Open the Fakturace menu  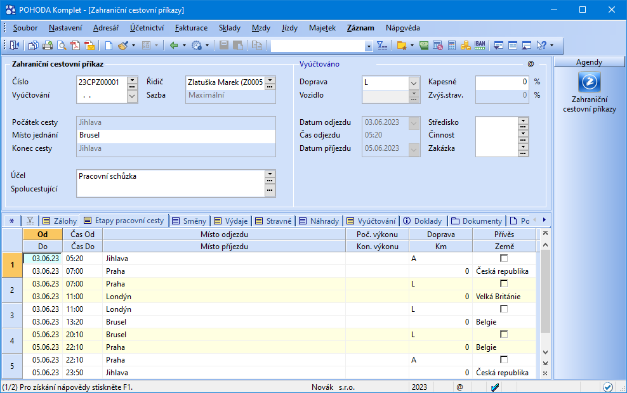tap(191, 28)
